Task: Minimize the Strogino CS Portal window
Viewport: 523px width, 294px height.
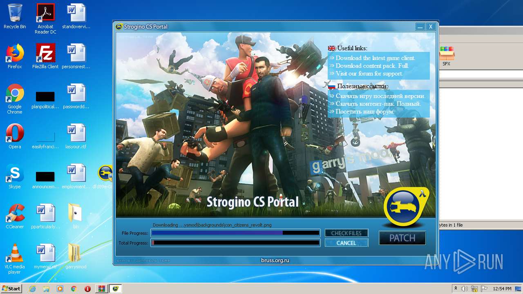Action: click(x=420, y=27)
